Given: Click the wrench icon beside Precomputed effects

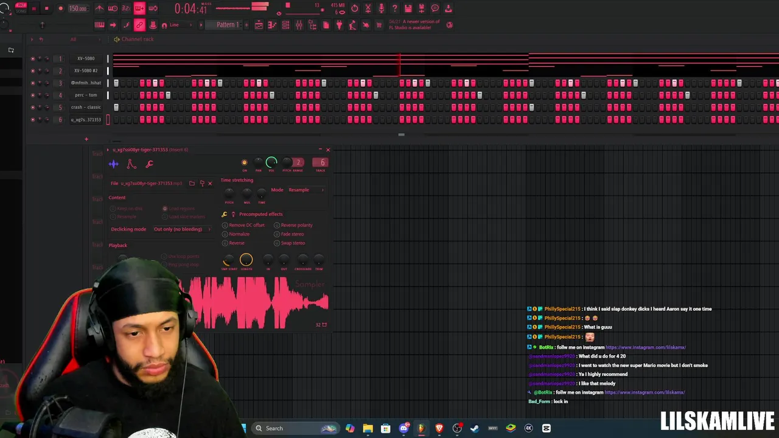Looking at the screenshot, I should pos(224,214).
